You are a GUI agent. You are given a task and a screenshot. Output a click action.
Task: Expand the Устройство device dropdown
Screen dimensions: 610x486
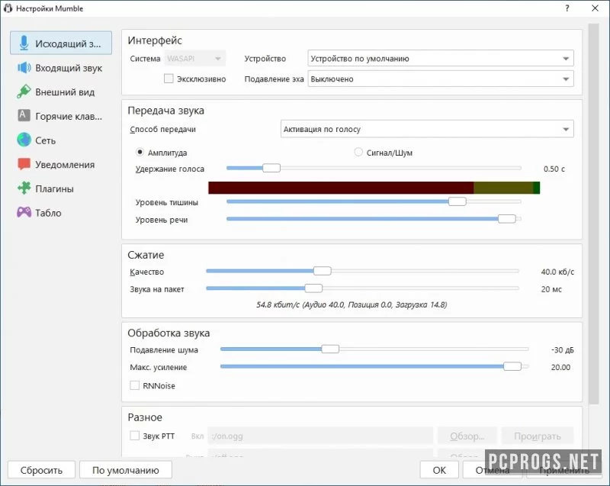point(441,59)
